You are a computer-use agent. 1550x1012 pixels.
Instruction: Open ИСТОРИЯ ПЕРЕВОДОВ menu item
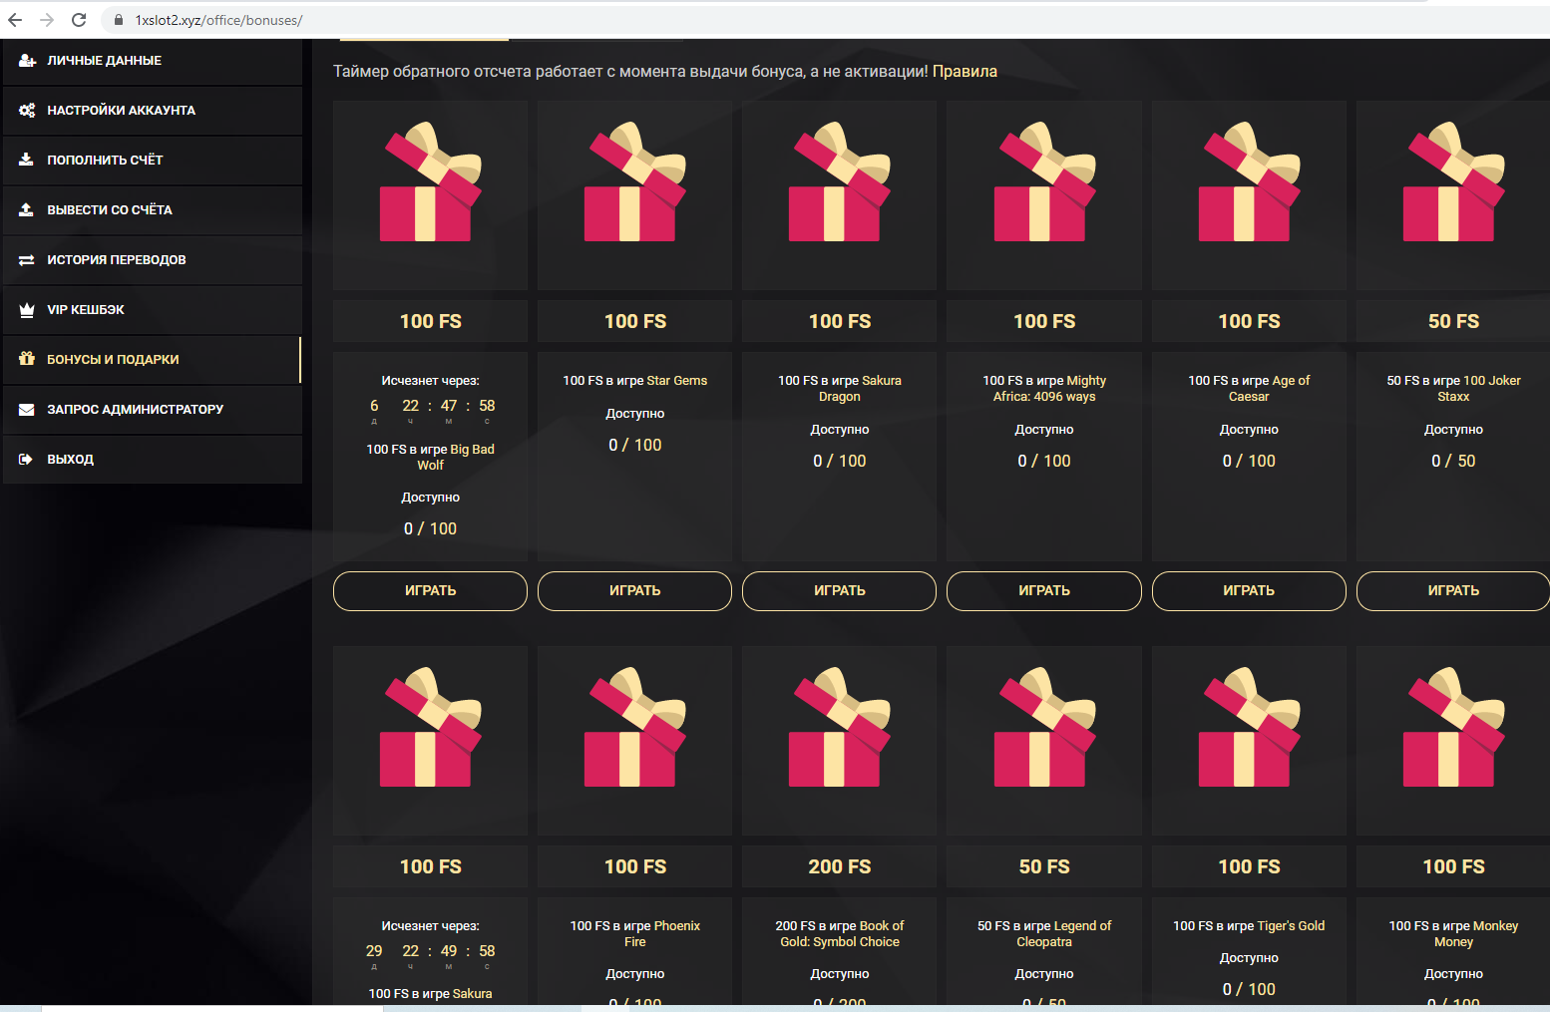(152, 260)
